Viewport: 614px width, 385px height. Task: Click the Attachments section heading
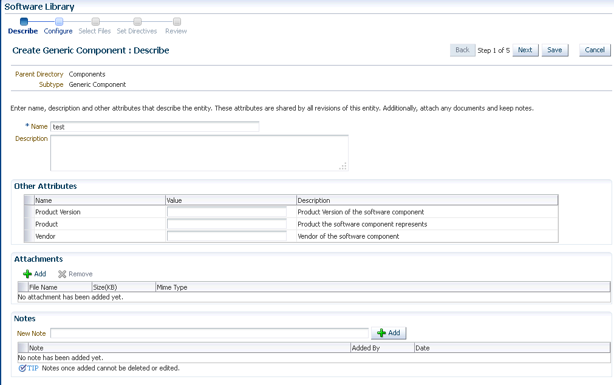[38, 259]
